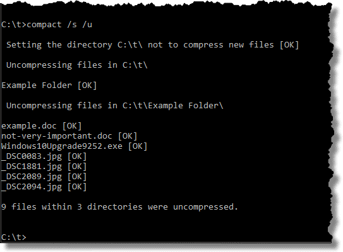343x252 pixels.
Task: Click the '9 files within 3 directories' summary line
Action: click(x=119, y=207)
